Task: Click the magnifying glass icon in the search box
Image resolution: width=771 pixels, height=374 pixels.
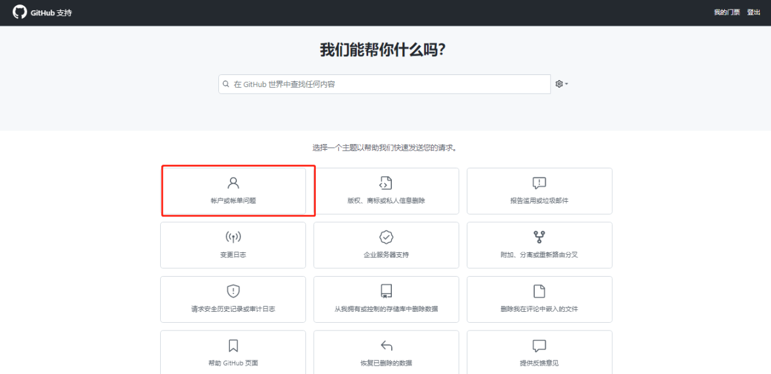Action: 225,83
